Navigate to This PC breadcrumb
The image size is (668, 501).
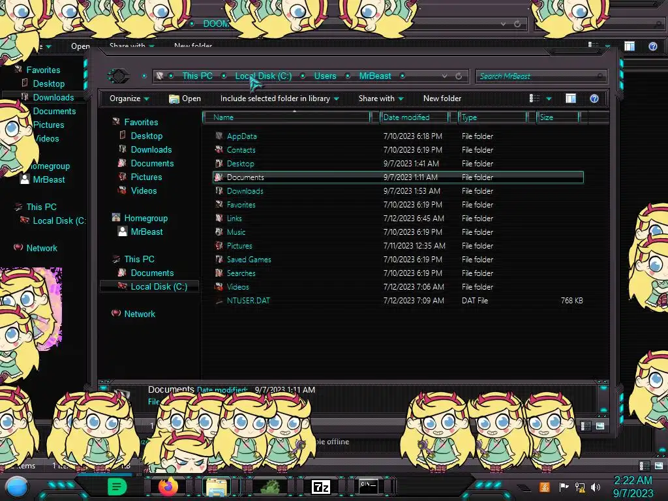coord(197,76)
